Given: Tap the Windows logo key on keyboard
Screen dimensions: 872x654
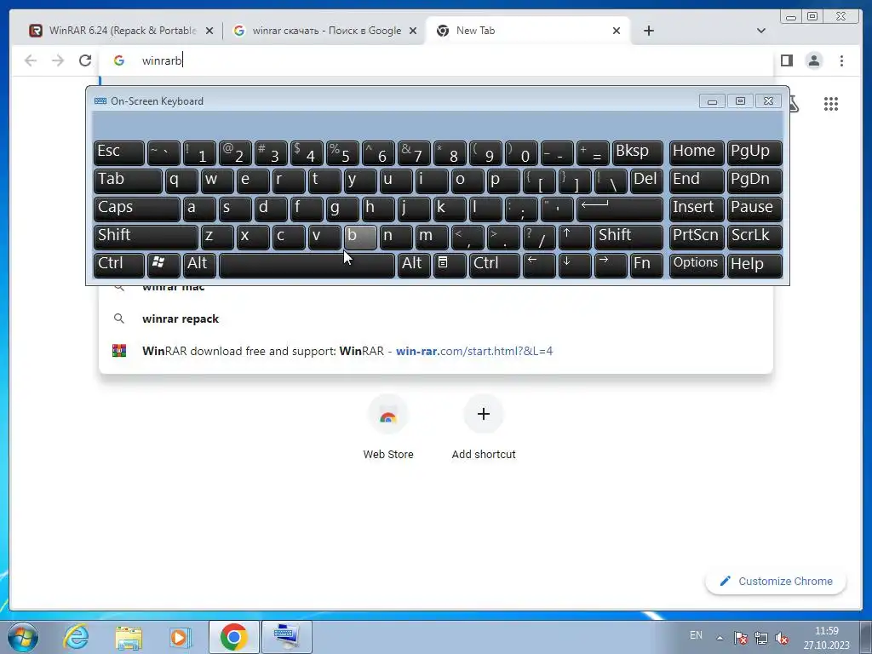Looking at the screenshot, I should tap(163, 265).
